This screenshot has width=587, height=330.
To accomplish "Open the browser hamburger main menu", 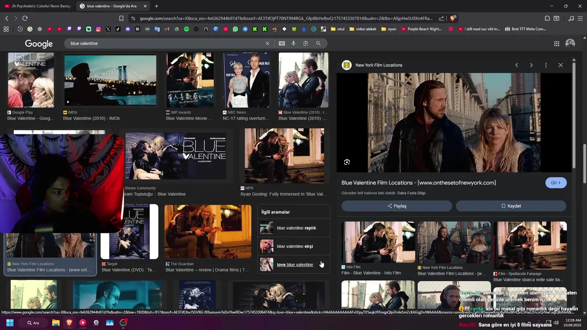I will 580,18.
